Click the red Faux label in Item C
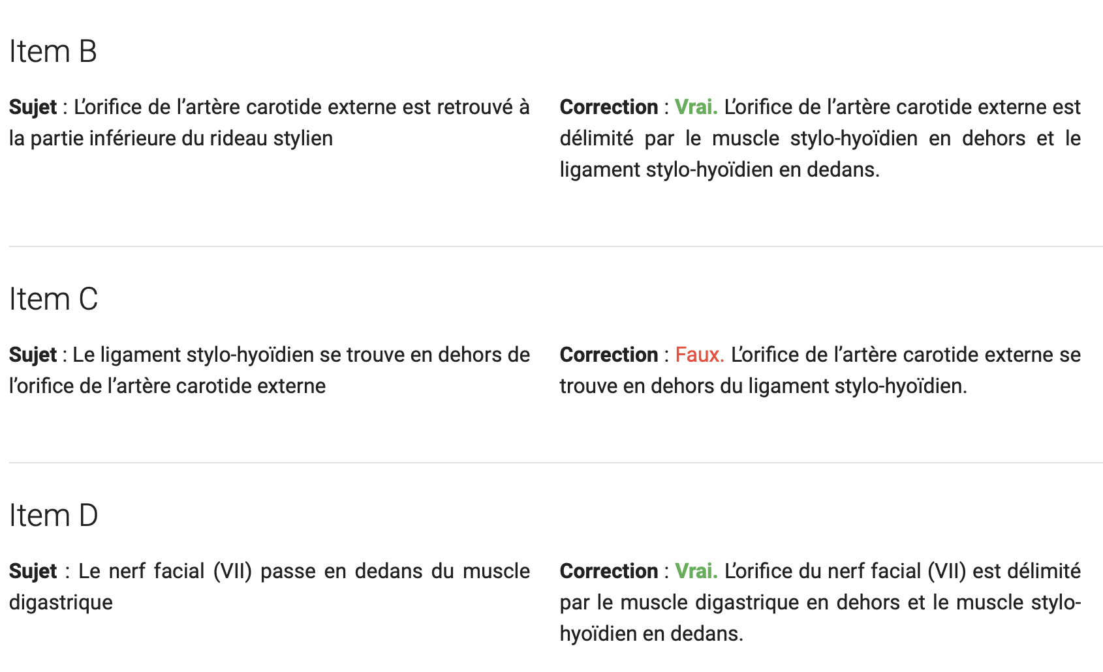 click(x=700, y=355)
